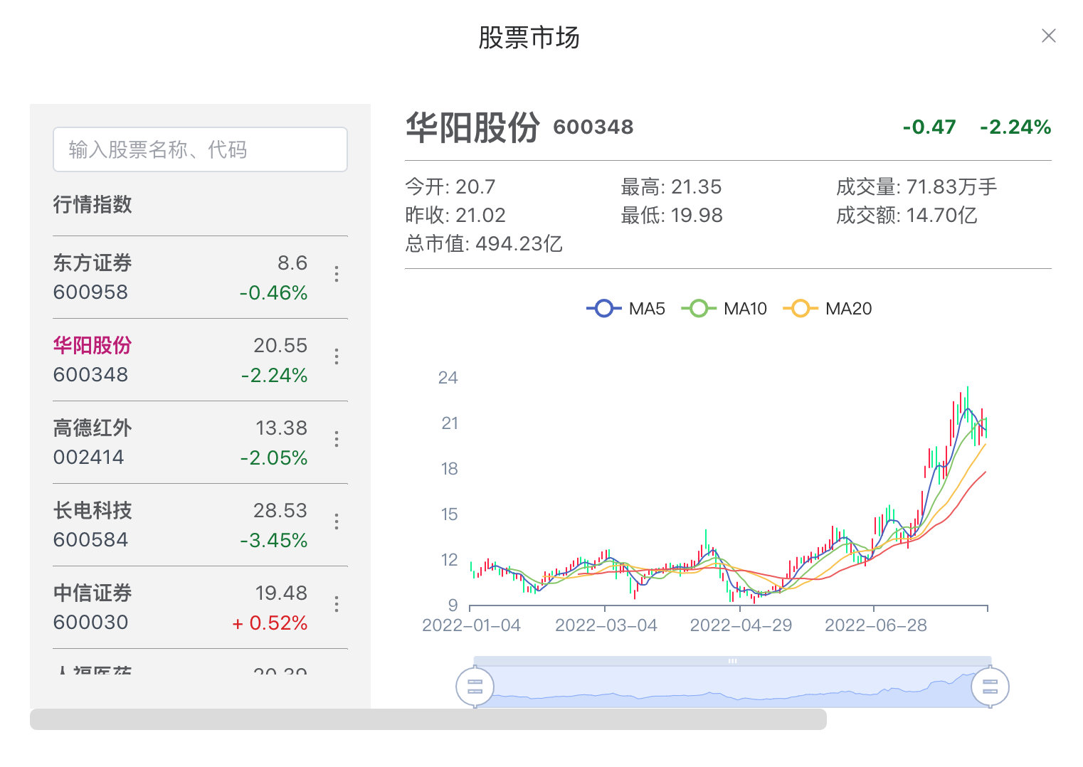The width and height of the screenshot is (1083, 767).
Task: Click the chart zoom range slider track
Action: pyautogui.click(x=733, y=661)
